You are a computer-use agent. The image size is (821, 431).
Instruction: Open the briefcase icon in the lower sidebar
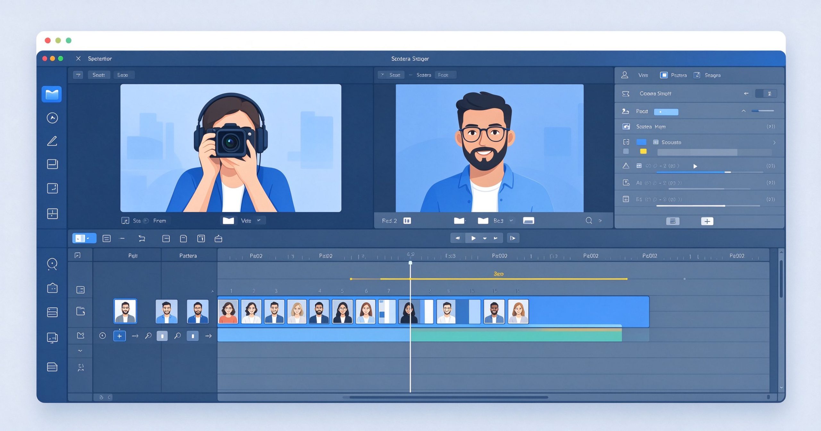pyautogui.click(x=52, y=288)
